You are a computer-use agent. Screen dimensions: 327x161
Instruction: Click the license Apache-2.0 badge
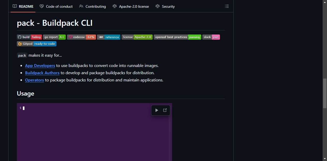137,37
